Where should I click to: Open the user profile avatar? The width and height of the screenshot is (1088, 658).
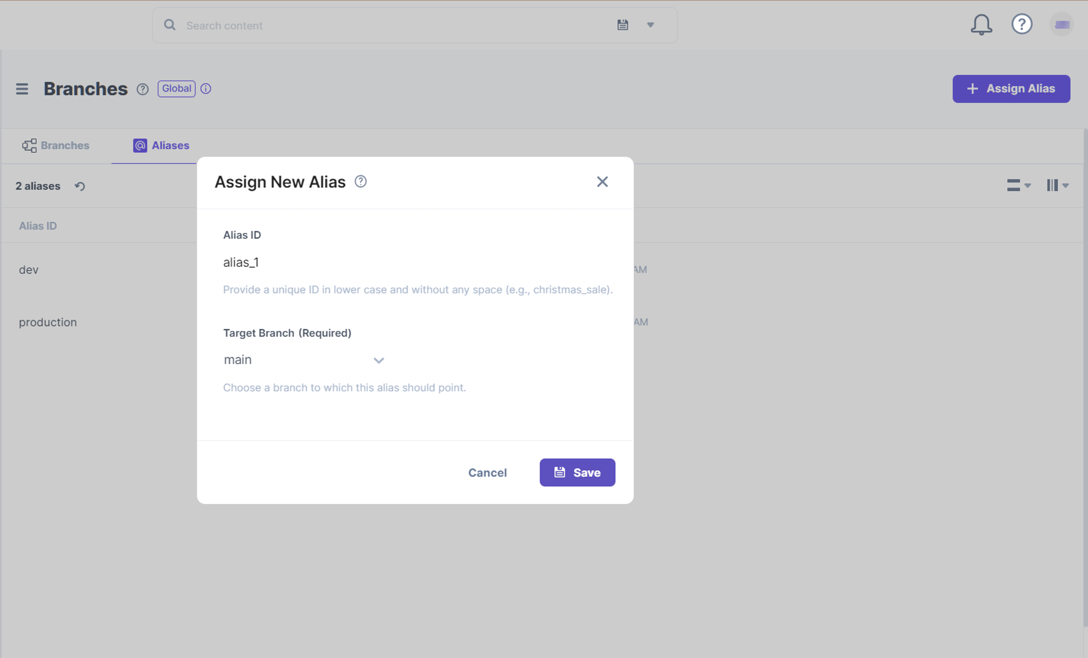1061,25
